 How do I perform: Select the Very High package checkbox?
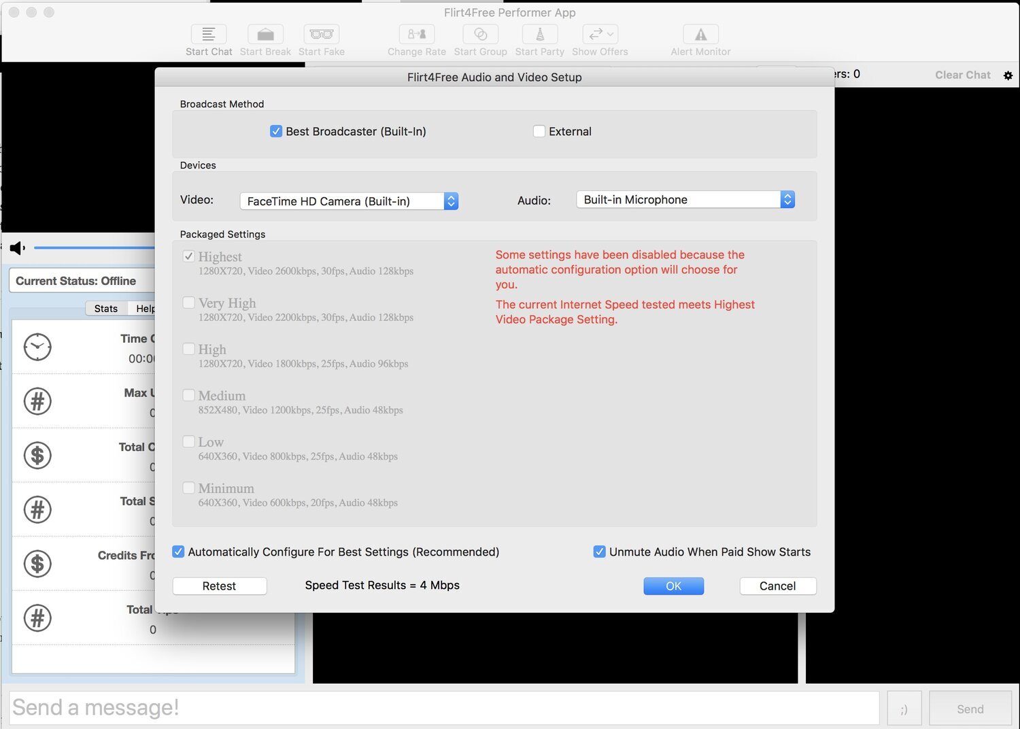[x=188, y=303]
